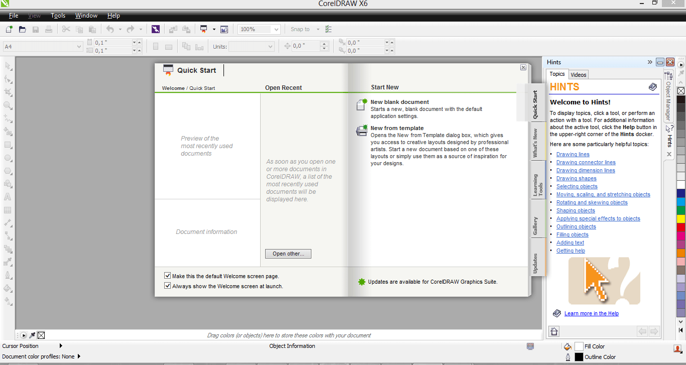Click the Application launcher icon
686x365 pixels.
click(x=203, y=29)
